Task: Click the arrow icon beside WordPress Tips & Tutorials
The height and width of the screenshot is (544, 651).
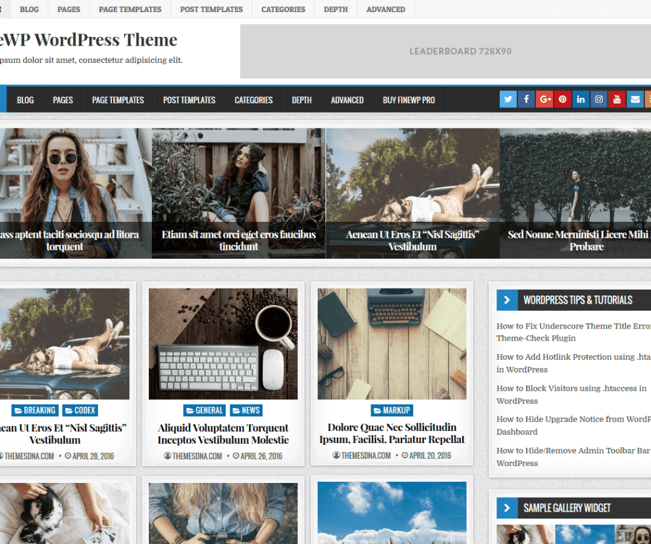Action: point(507,300)
